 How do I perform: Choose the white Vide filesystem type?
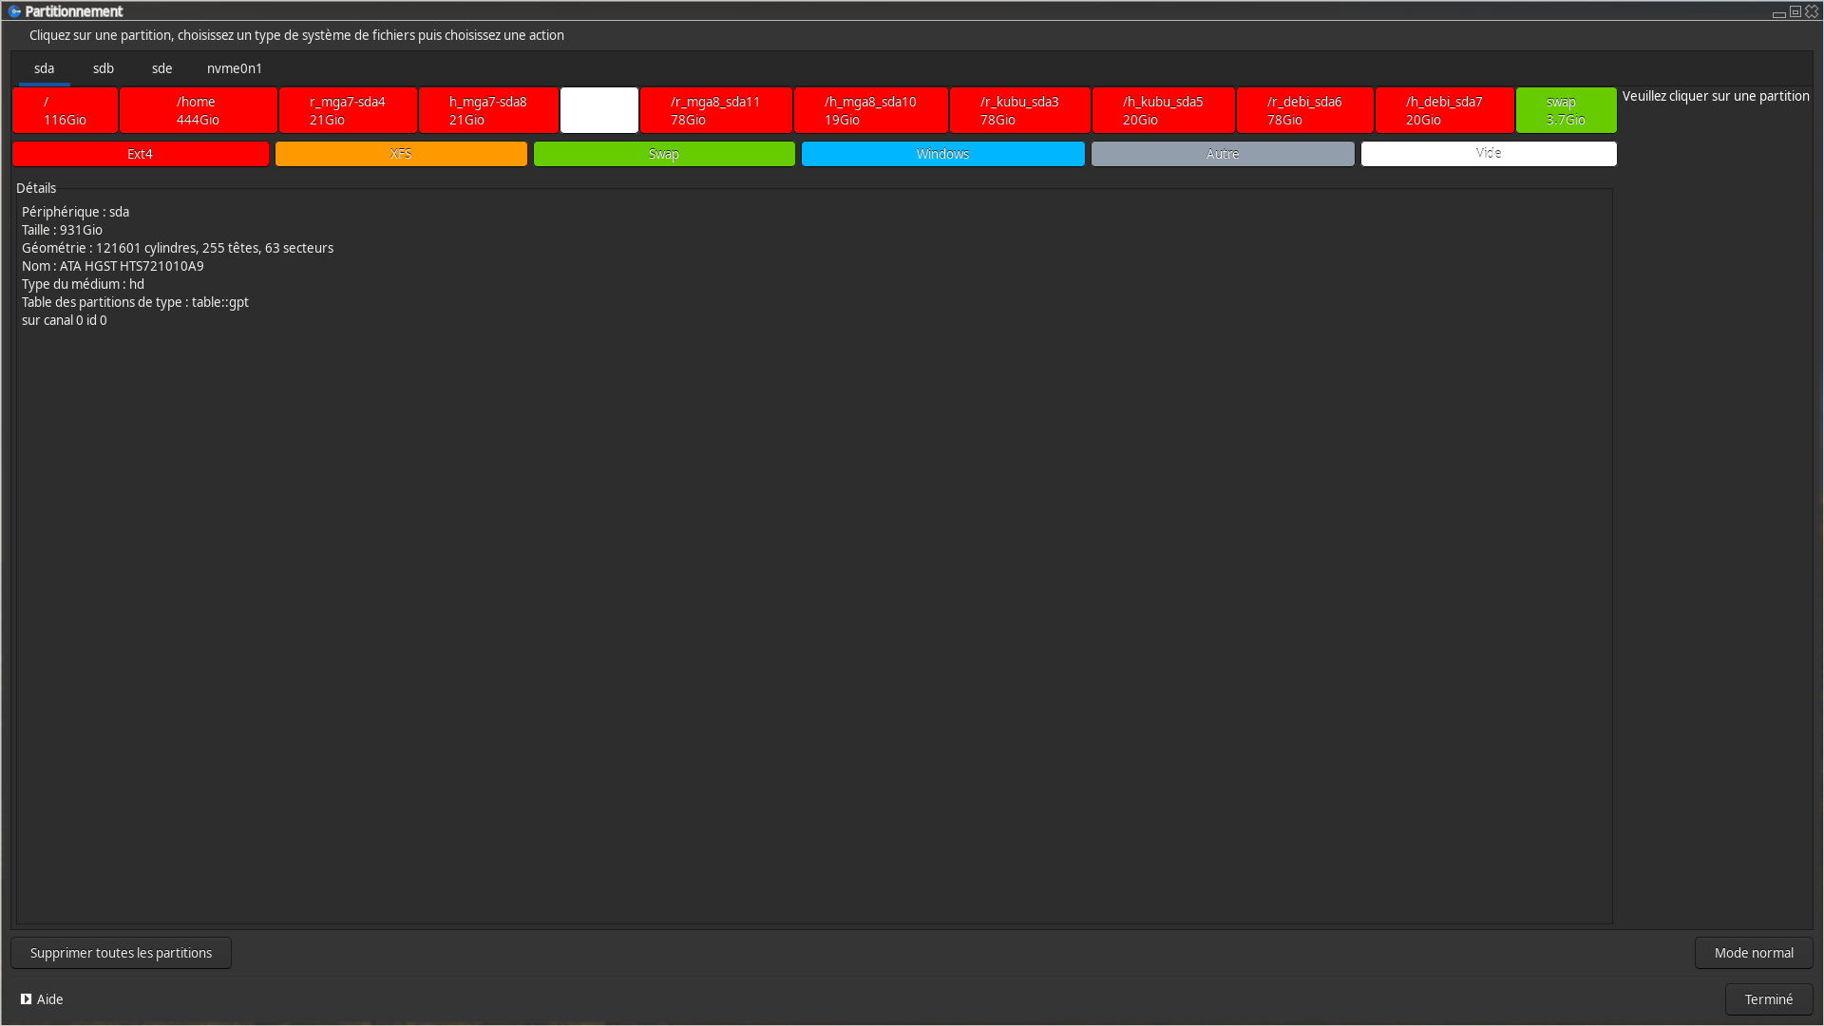pos(1489,154)
